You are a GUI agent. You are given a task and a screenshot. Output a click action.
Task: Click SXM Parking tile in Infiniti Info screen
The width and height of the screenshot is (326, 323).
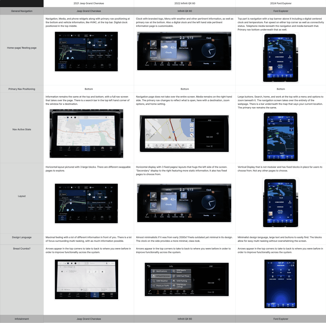pyautogui.click(x=181, y=281)
